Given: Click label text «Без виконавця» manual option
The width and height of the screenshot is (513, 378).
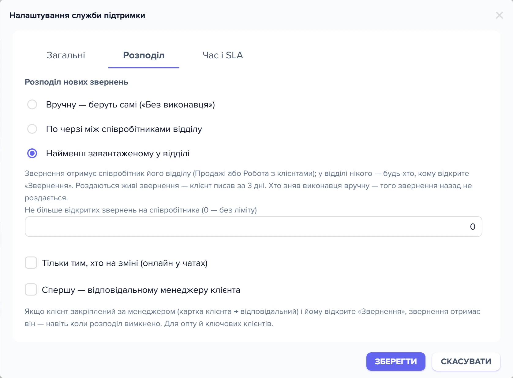Looking at the screenshot, I should point(130,105).
